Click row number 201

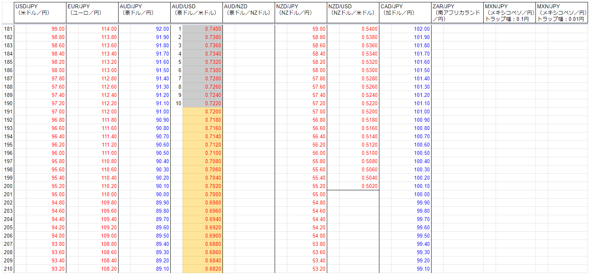coord(8,194)
